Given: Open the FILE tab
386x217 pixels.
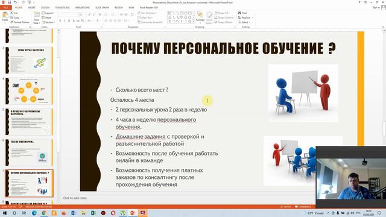Looking at the screenshot, I should pyautogui.click(x=5, y=7).
